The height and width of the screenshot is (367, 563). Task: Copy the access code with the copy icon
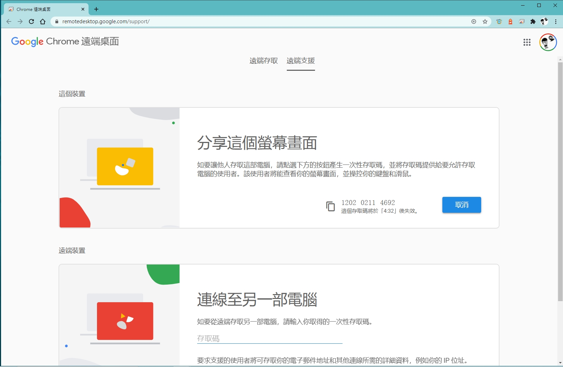330,206
